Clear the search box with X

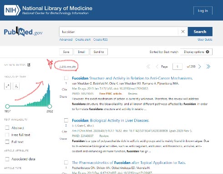(x=183, y=32)
